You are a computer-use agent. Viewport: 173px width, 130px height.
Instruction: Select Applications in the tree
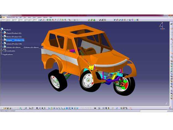[x=8, y=54]
